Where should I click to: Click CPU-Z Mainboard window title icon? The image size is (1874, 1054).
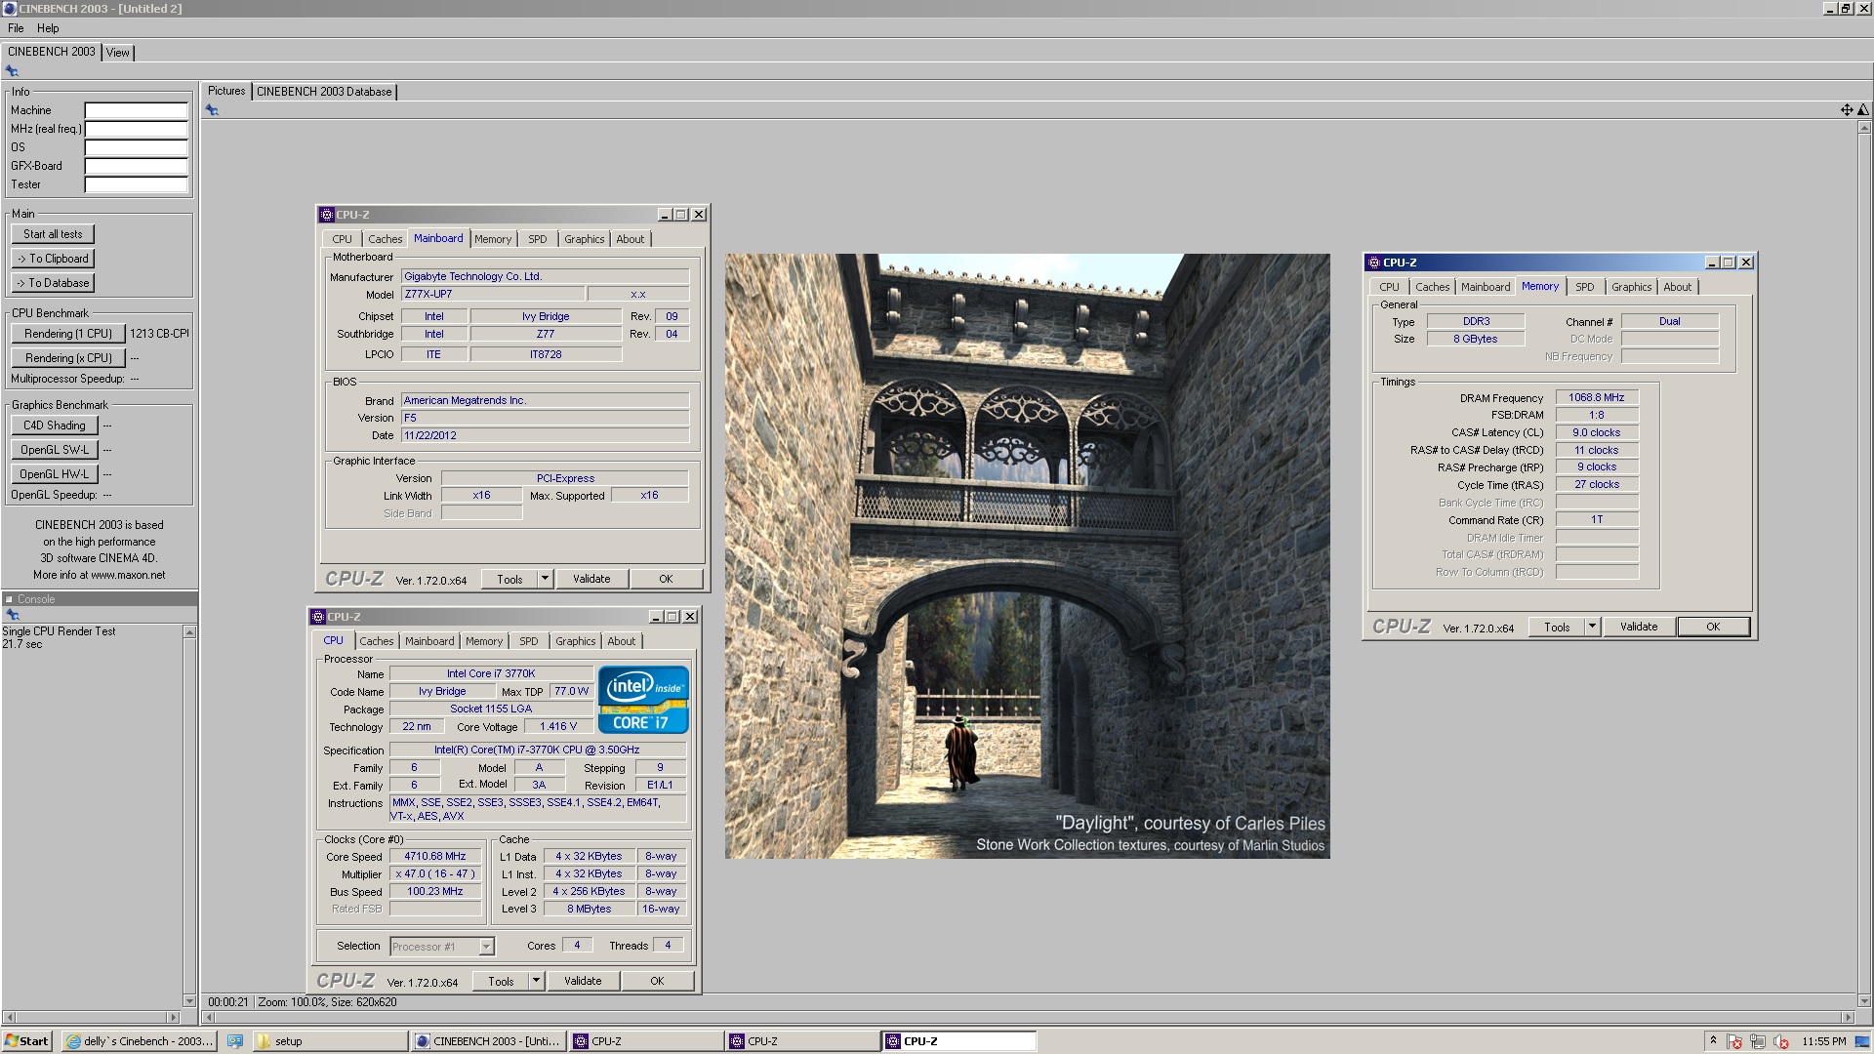coord(327,215)
